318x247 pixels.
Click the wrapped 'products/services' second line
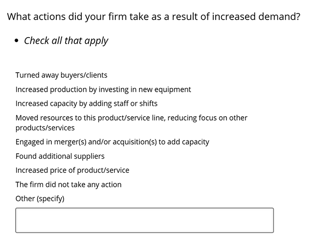tap(45, 128)
